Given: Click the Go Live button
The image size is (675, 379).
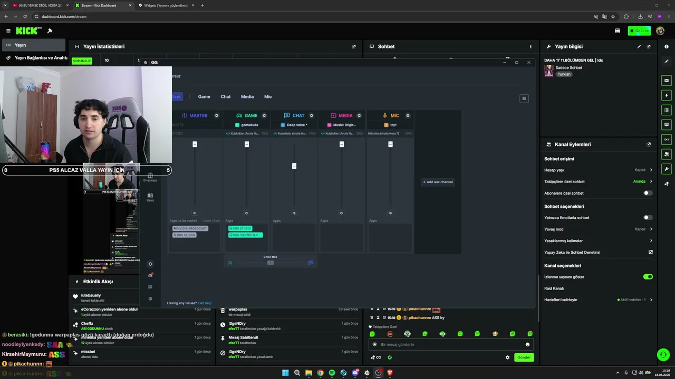Looking at the screenshot, I should tap(639, 31).
